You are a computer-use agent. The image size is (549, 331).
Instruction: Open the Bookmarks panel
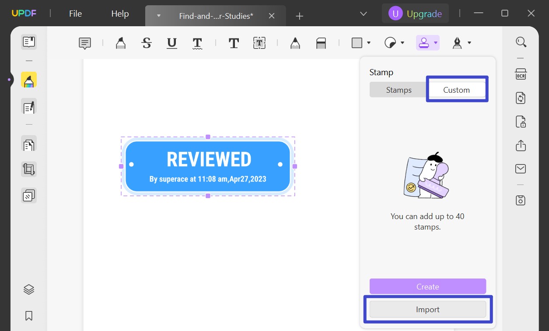click(28, 316)
